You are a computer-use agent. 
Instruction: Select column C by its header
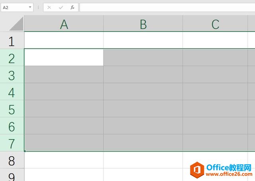tap(215, 24)
